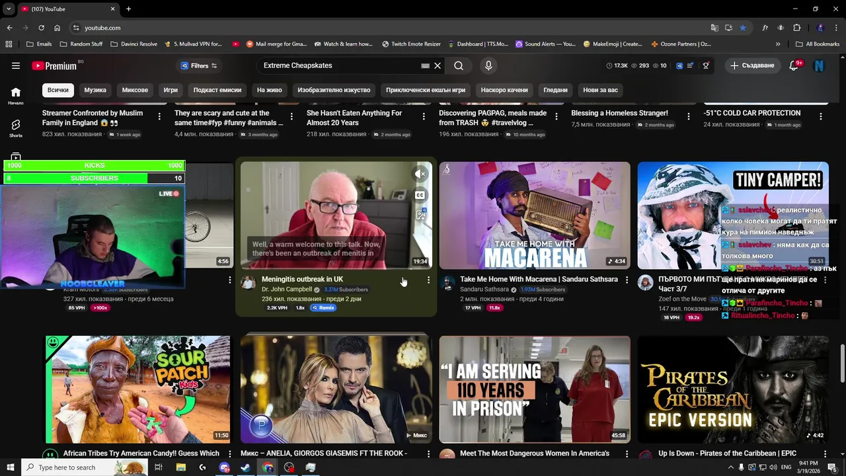Select the На живо filter chip

click(270, 90)
